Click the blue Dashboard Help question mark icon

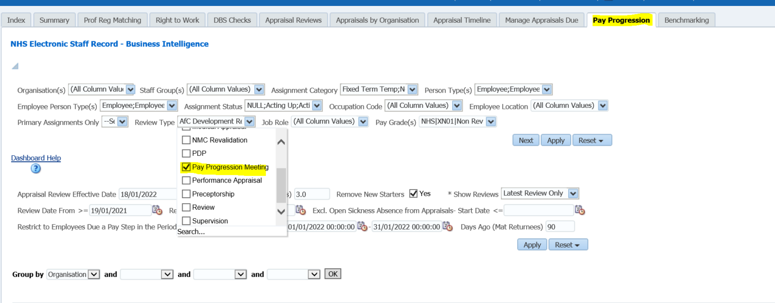(x=35, y=169)
